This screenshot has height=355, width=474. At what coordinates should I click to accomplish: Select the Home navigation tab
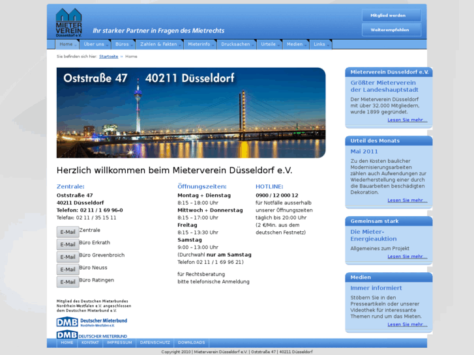click(x=67, y=44)
